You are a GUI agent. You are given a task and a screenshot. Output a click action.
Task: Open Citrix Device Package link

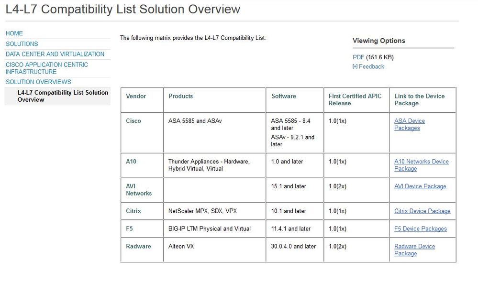pyautogui.click(x=422, y=211)
